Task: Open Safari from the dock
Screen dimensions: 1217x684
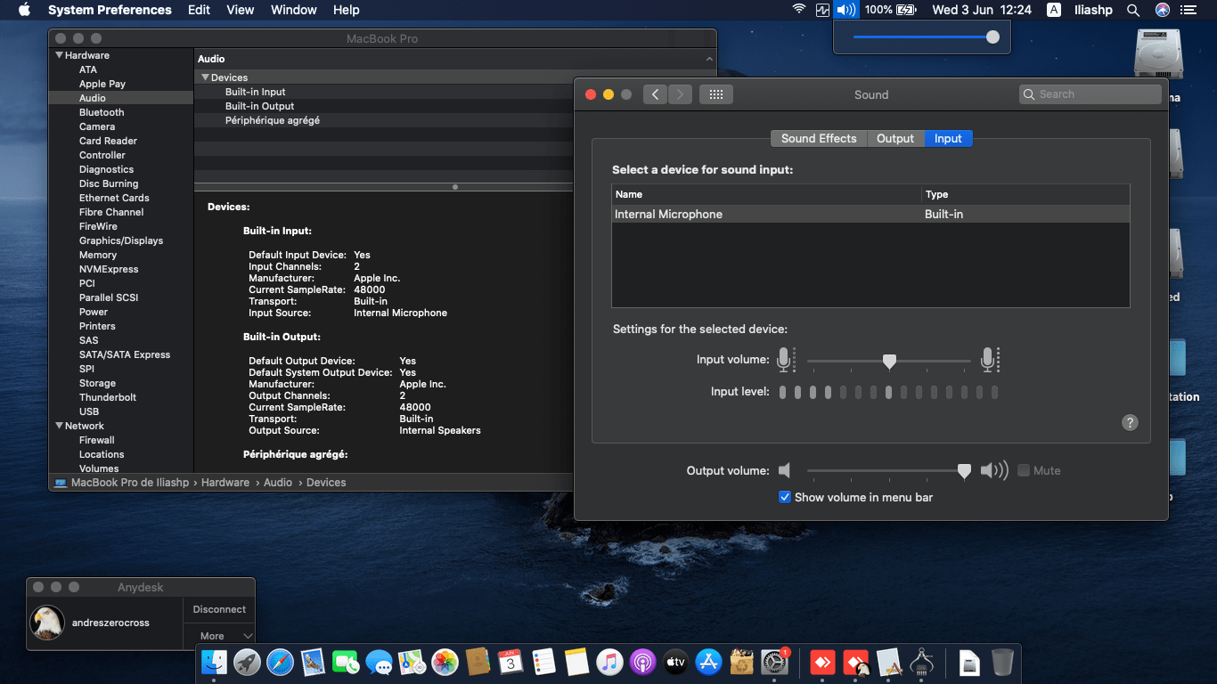Action: coord(280,662)
